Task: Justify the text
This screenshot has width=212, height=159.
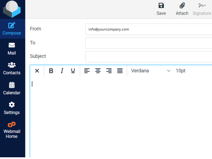Action: click(120, 71)
